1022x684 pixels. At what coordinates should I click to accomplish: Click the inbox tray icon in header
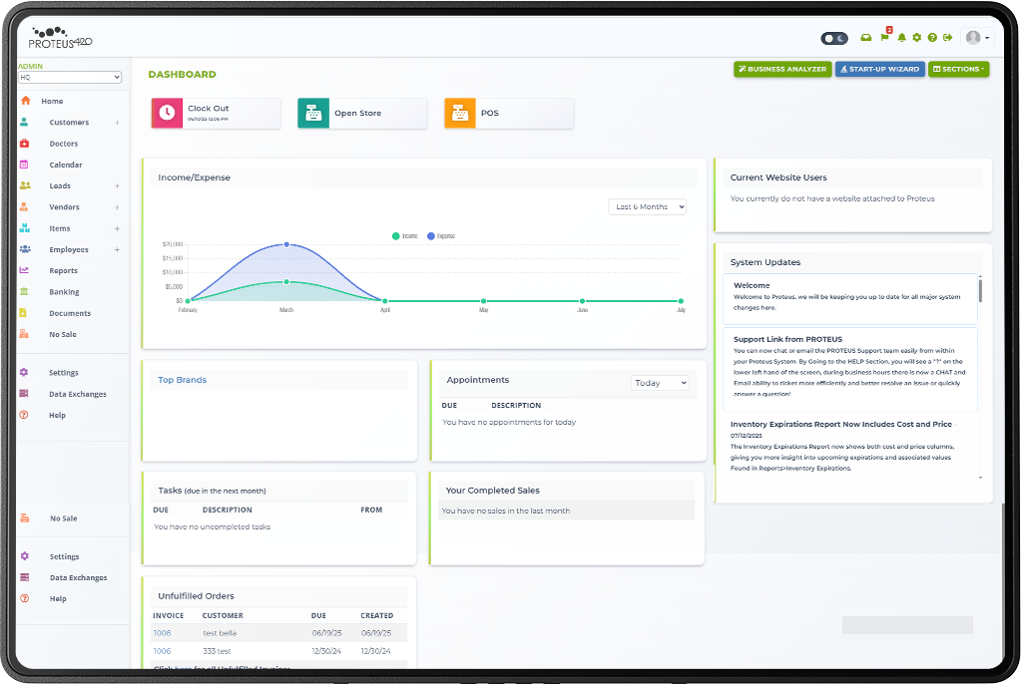coord(866,38)
